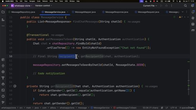Open the Database tool window
Screen dimensions: 196x110
coord(193,24)
